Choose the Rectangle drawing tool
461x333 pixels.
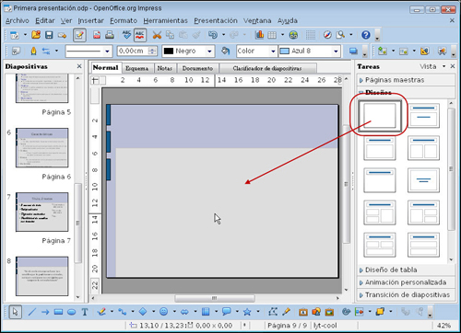click(58, 312)
